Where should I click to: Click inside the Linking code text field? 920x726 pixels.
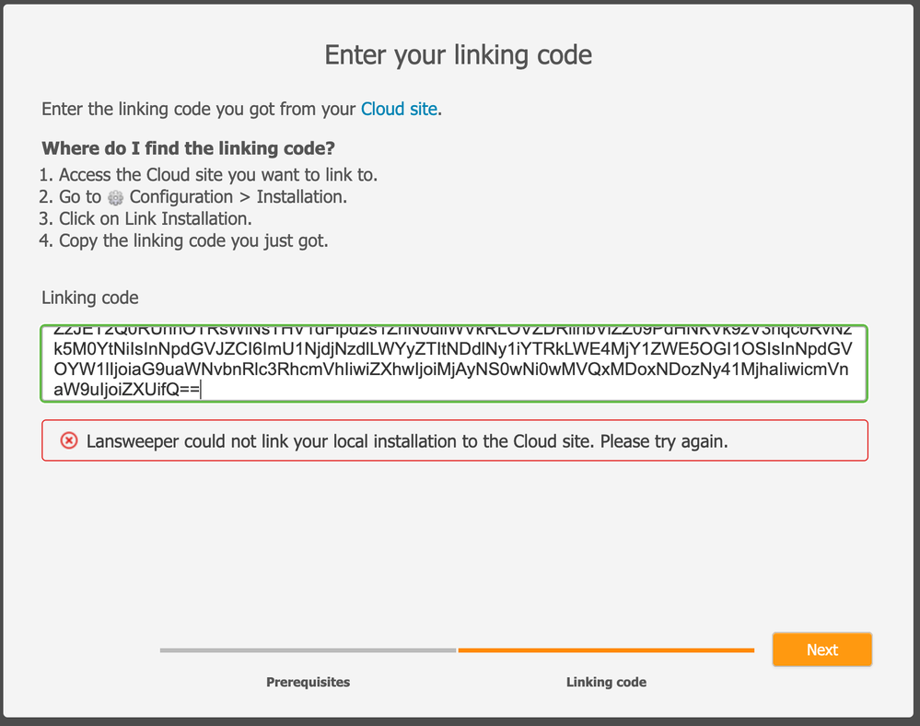453,363
